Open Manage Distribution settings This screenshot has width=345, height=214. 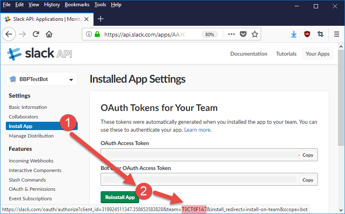click(x=31, y=136)
